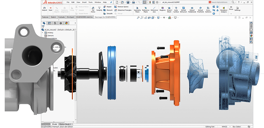Open the Motion Study 1 tab
The width and height of the screenshot is (264, 128).
click(x=65, y=124)
